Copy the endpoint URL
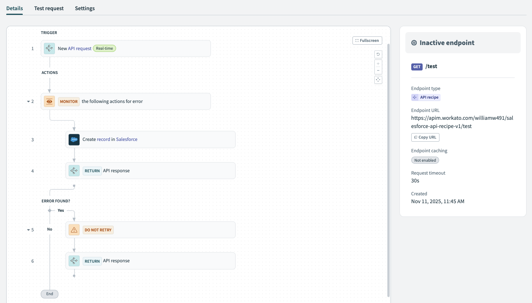The image size is (532, 303). pyautogui.click(x=425, y=137)
